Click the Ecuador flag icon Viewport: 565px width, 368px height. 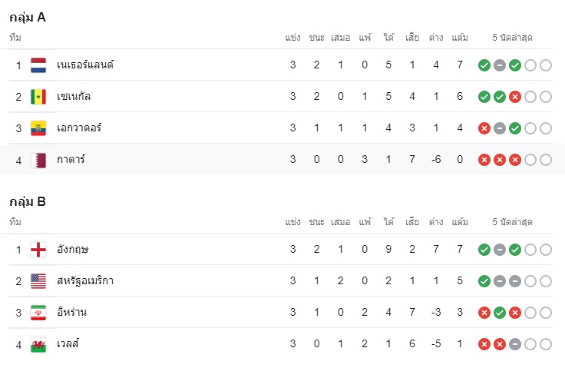click(x=38, y=128)
